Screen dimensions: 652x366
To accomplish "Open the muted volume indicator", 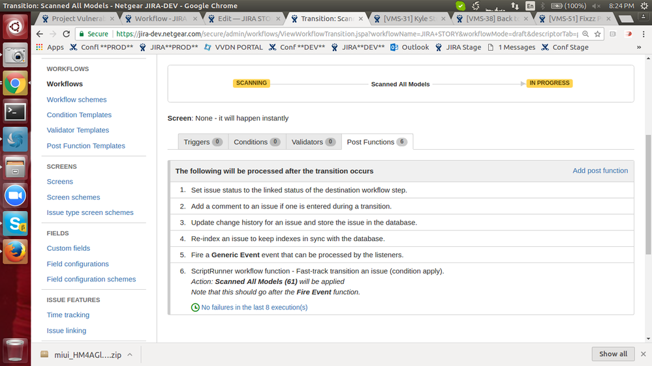I will (x=597, y=6).
